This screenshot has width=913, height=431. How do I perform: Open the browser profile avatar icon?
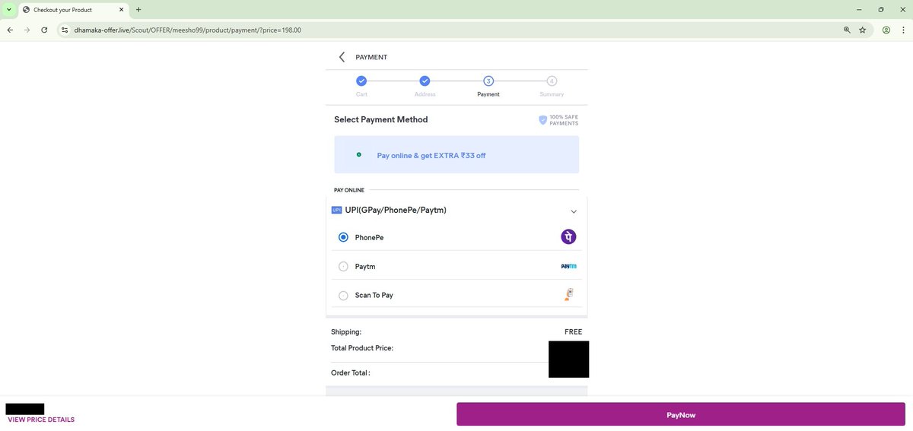(886, 30)
